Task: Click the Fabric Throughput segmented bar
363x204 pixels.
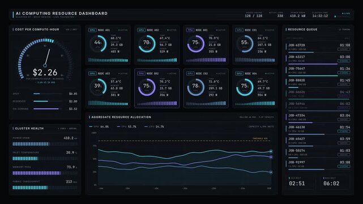Action: point(45,188)
